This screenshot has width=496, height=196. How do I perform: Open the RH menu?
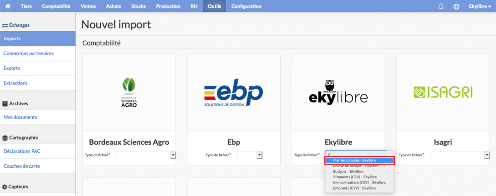[x=194, y=6]
